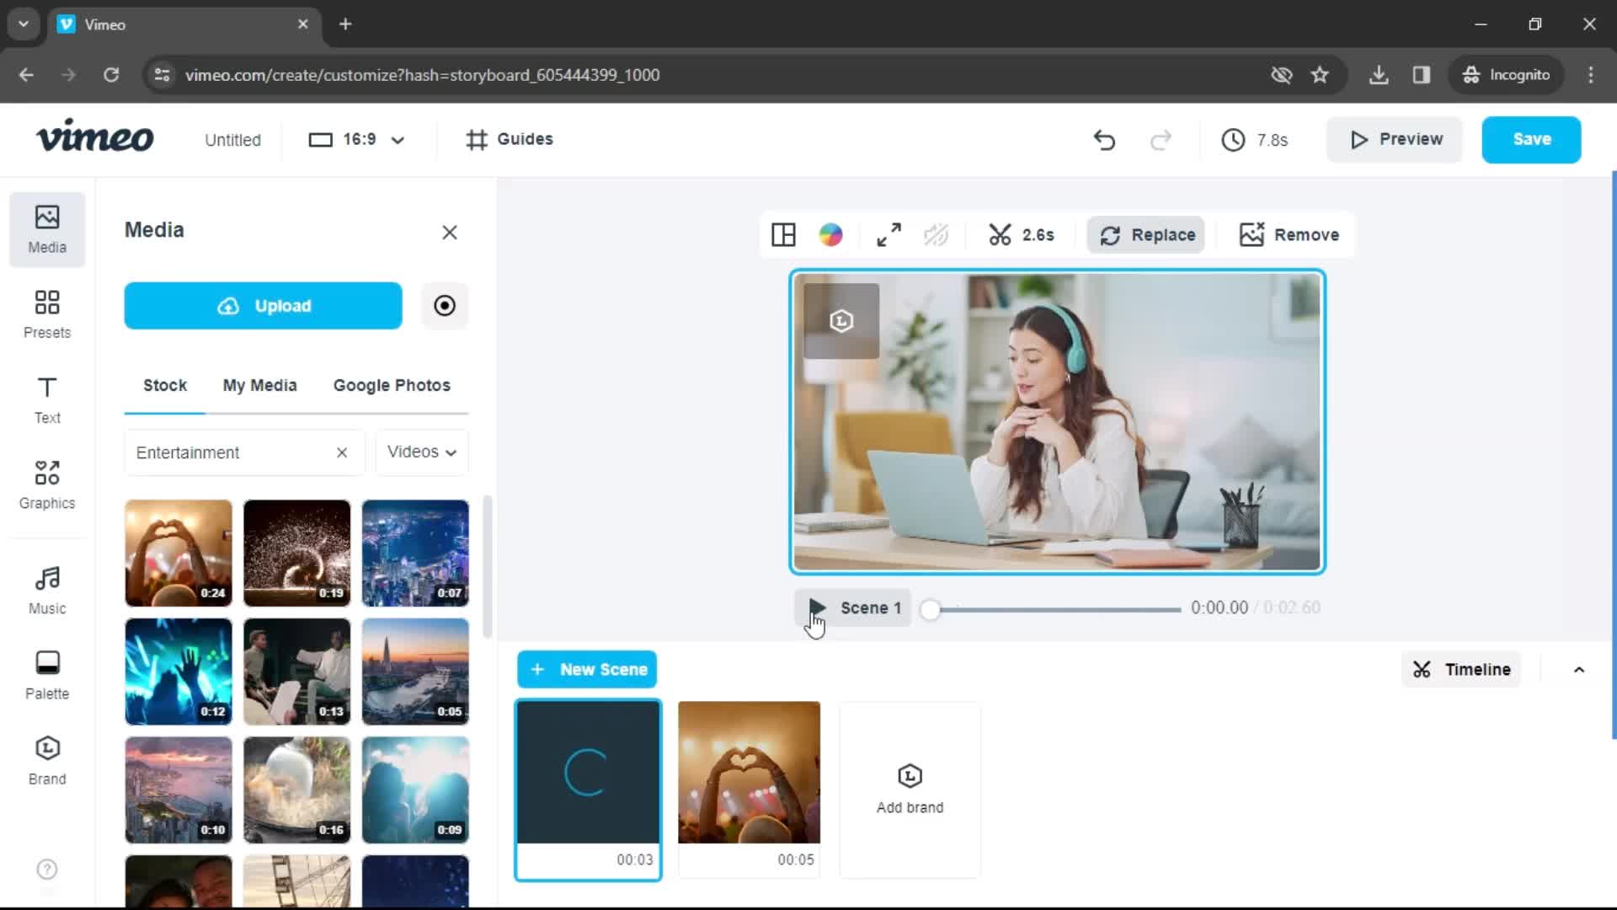Select the loading 00:03 scene thumbnail

pos(588,790)
